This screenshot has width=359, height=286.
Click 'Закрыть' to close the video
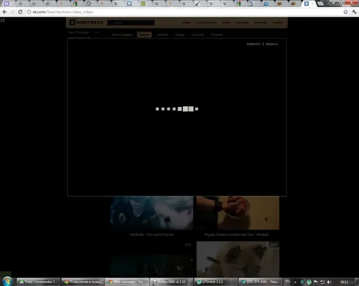[271, 44]
